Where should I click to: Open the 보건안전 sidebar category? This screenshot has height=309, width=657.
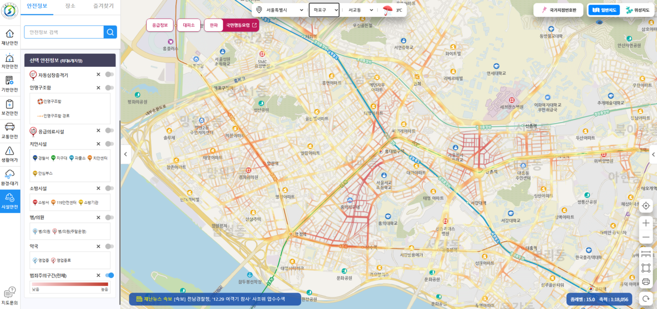tap(9, 107)
